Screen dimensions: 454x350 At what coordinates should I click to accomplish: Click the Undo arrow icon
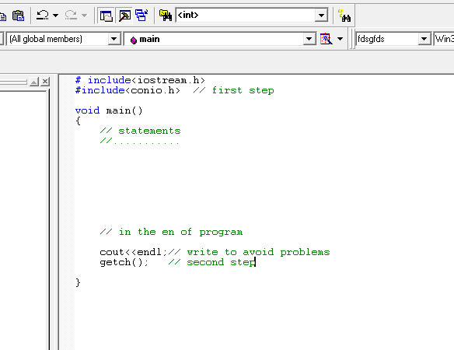pos(43,15)
